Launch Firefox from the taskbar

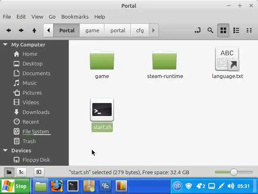(57, 186)
